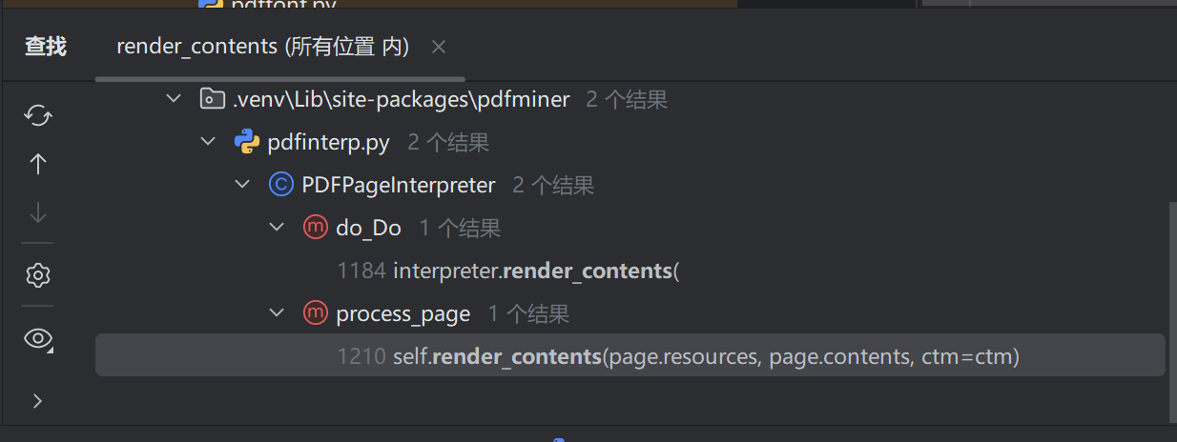Viewport: 1177px width, 442px height.
Task: Toggle the preview eye icon
Action: (x=38, y=339)
